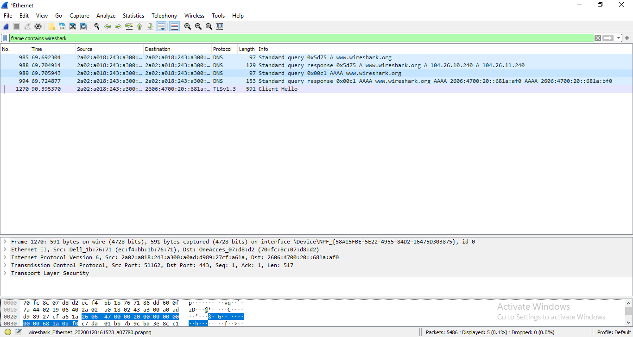Restart the current capture
Screen dimensions: 633x337
(27, 26)
